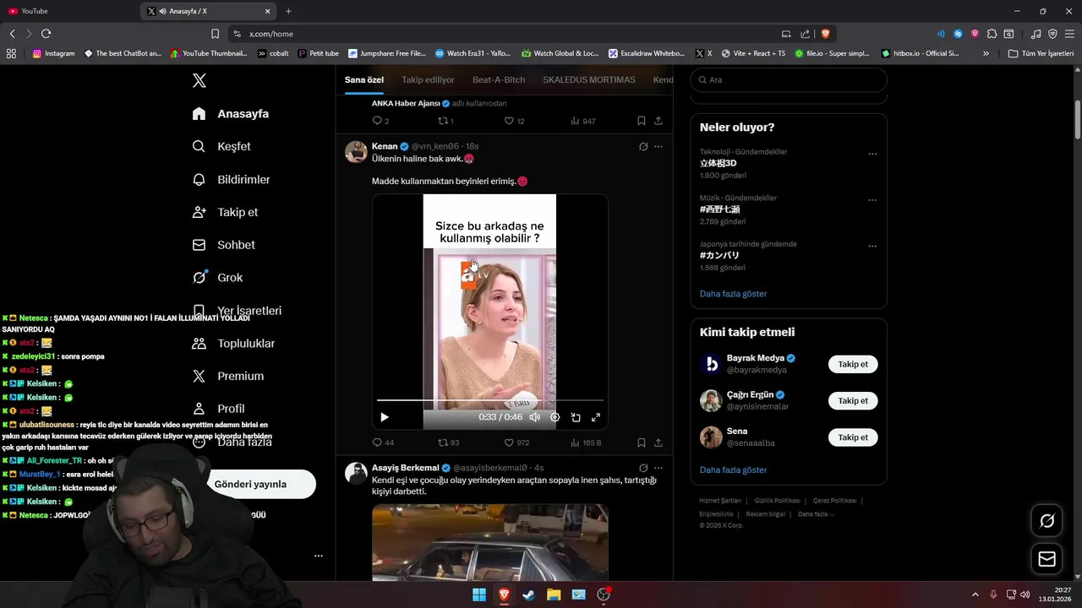1082x608 pixels.
Task: Open the X logo home icon
Action: click(199, 80)
